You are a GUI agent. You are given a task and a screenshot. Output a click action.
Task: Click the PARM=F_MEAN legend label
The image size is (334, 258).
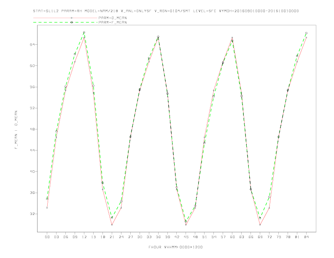(113, 22)
